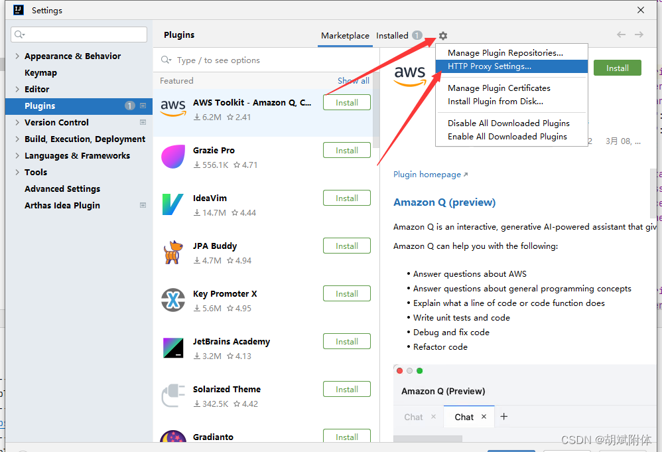Install the AWS Toolkit plugin from list

[x=347, y=103]
